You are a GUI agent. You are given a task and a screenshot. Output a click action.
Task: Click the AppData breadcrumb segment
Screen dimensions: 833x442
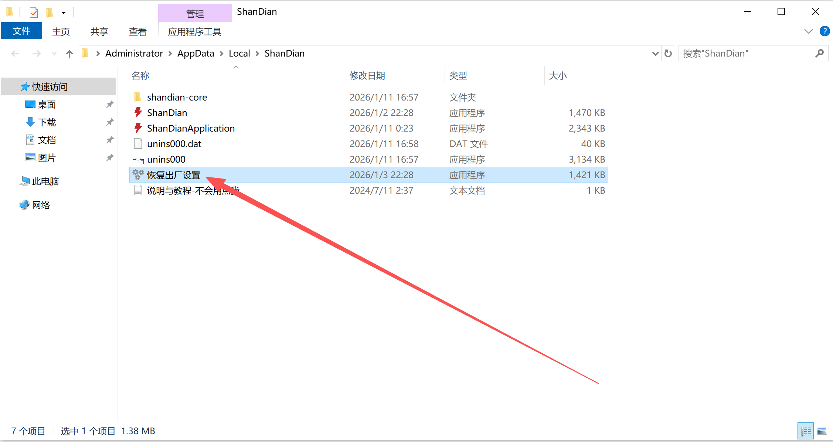point(195,54)
